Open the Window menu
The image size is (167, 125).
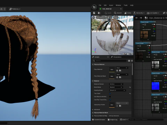(118, 5)
